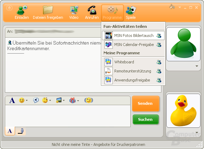The image size is (204, 149).
Task: Click the contact's green buddy display picture
Action: (183, 44)
